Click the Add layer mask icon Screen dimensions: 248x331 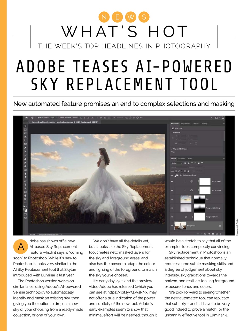205,234
